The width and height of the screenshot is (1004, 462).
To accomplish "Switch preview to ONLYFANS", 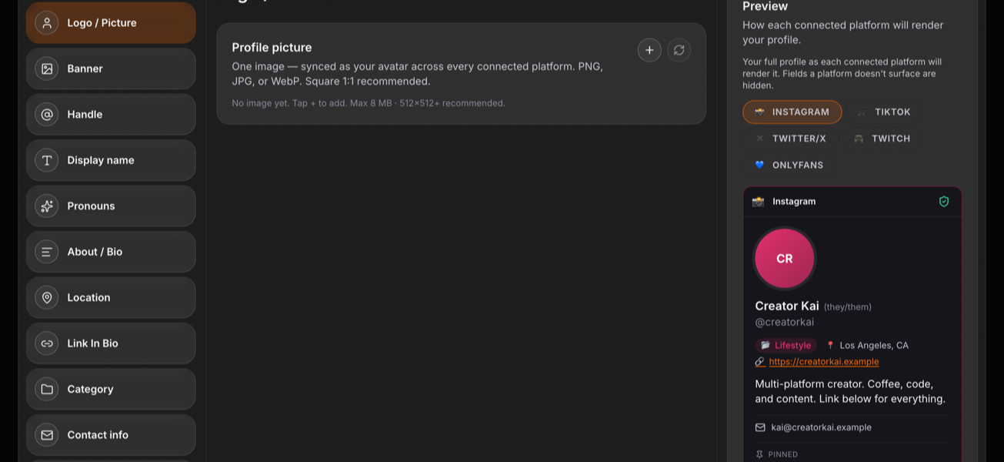I will coord(789,166).
